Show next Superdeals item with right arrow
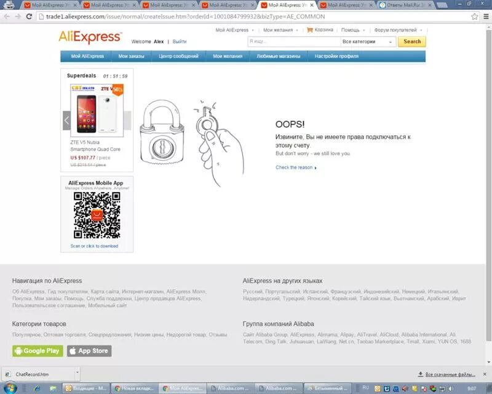492x394 pixels. 127,120
